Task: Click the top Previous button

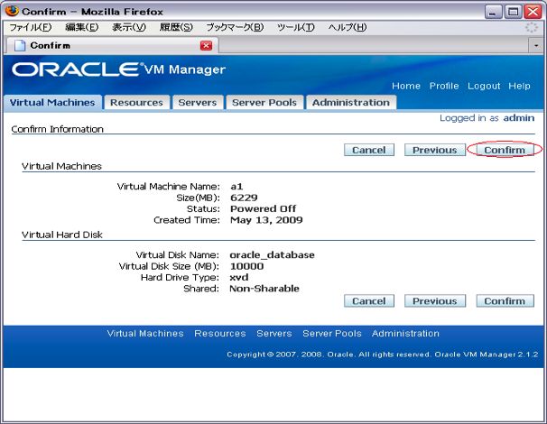Action: pyautogui.click(x=435, y=150)
